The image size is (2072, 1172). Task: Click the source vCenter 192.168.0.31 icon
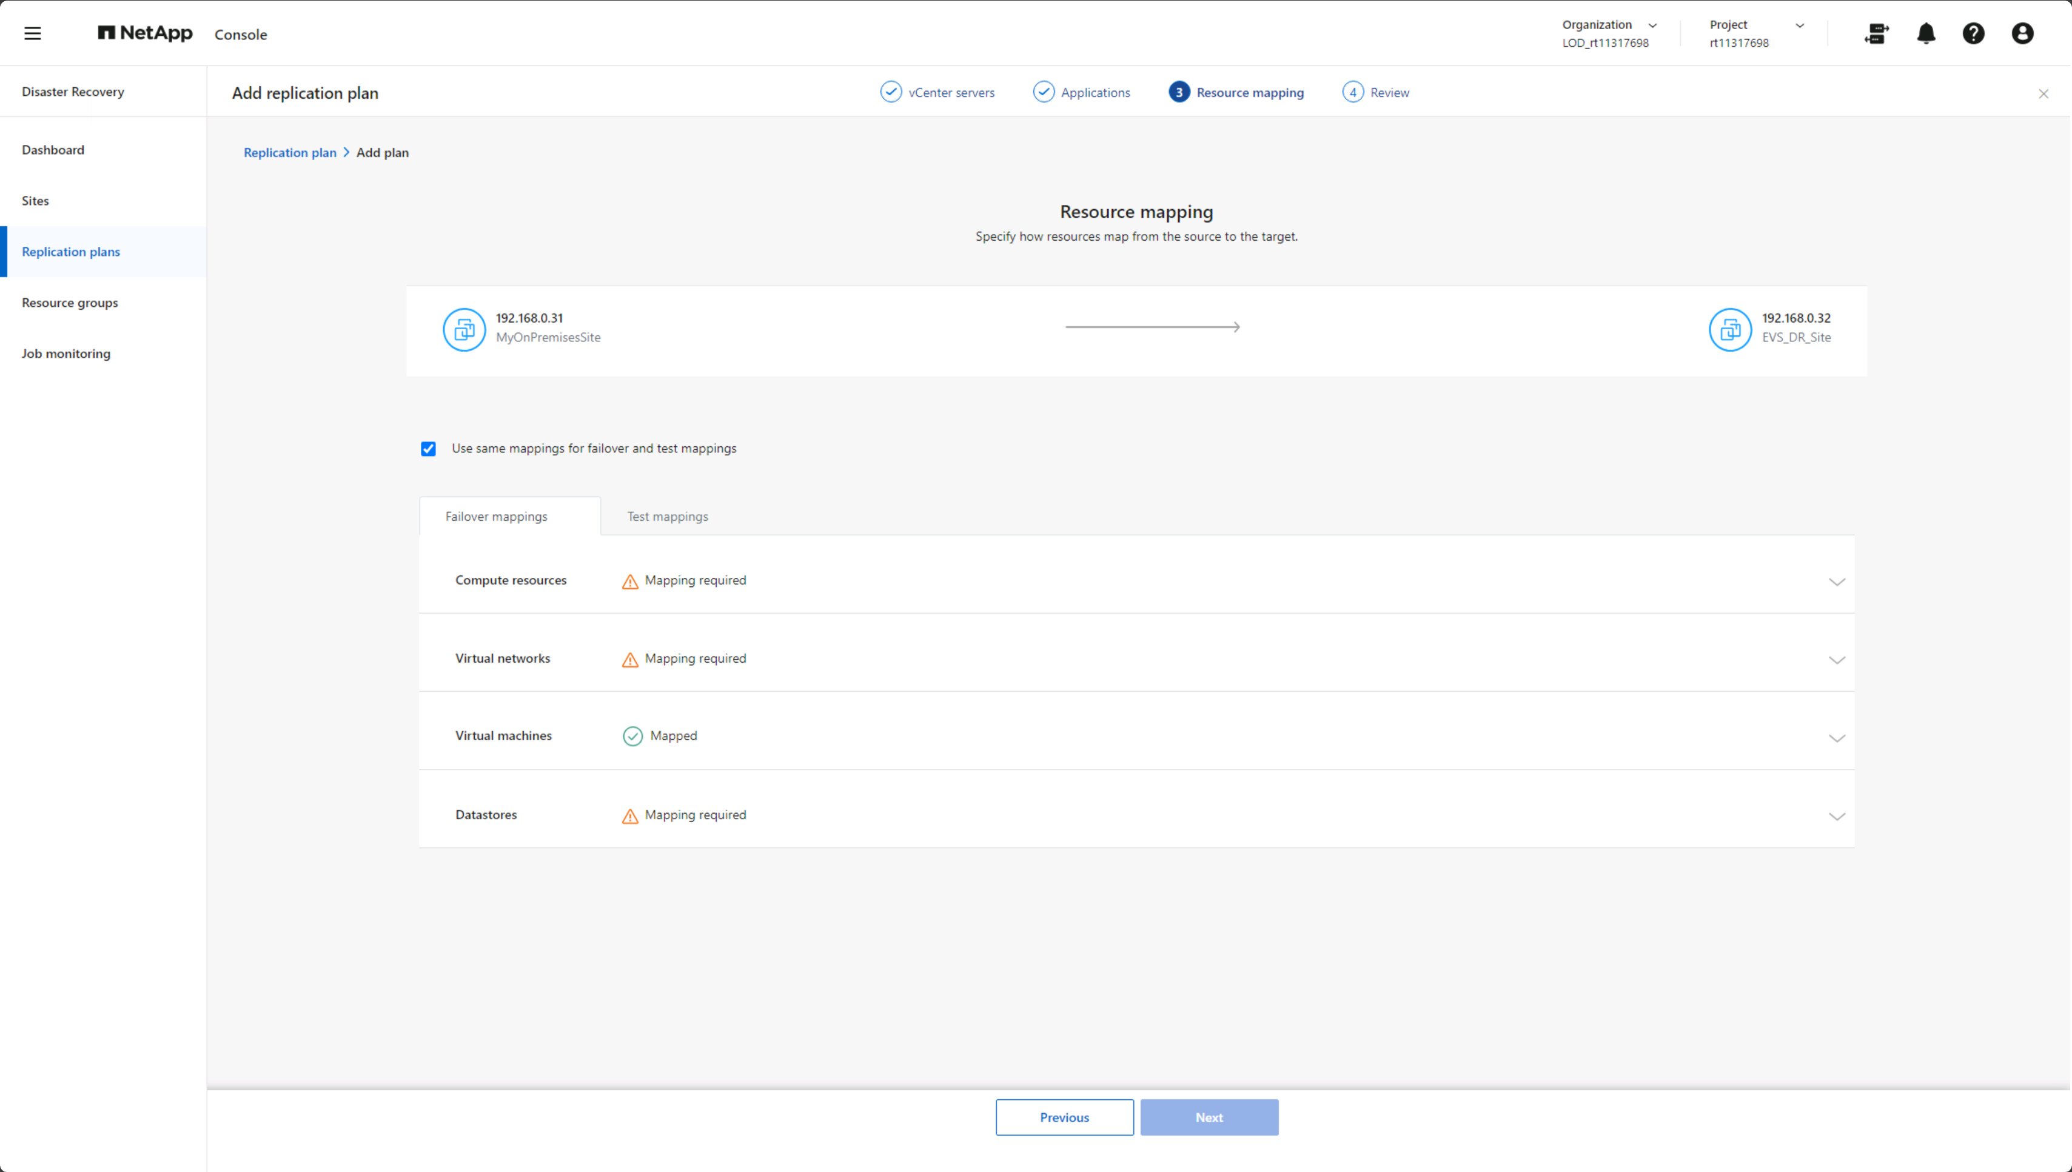click(x=464, y=330)
